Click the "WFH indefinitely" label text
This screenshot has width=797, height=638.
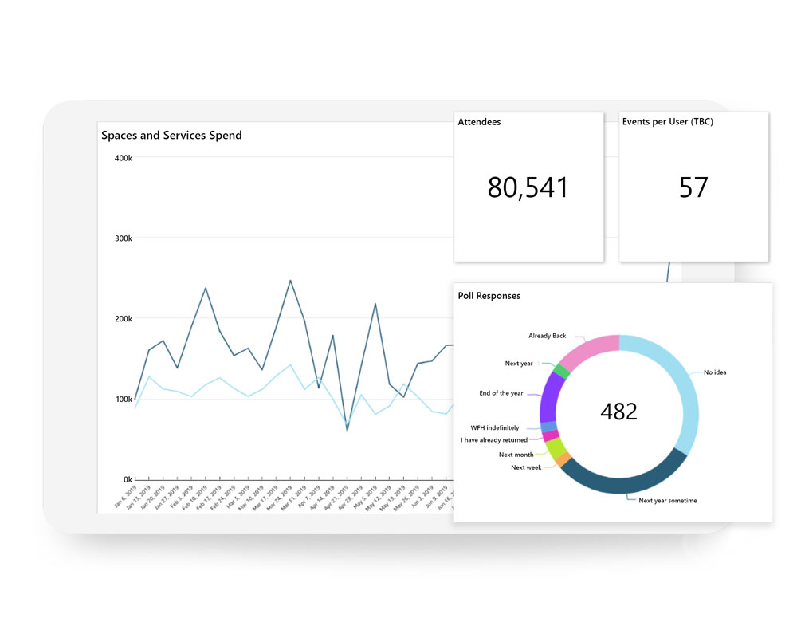494,428
